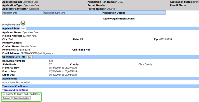Click the green printer icon
The image size is (199, 102).
[23, 23]
